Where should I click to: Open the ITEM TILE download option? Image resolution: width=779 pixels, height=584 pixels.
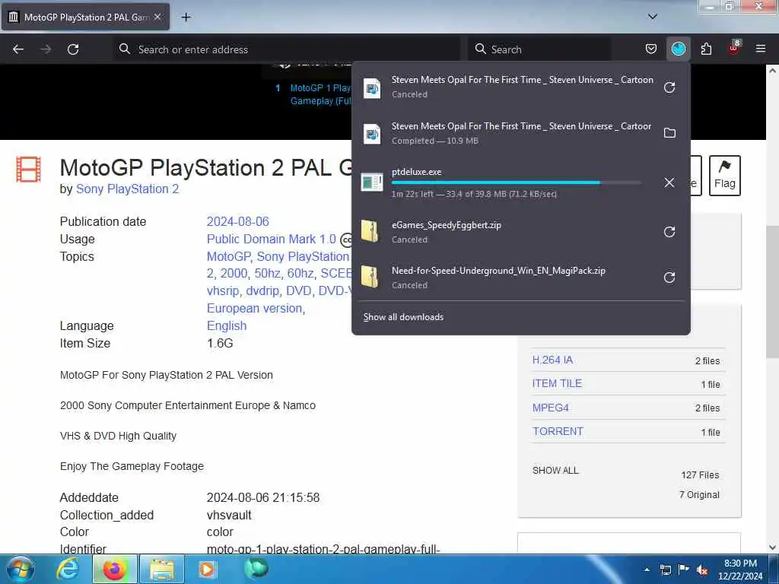coord(557,383)
